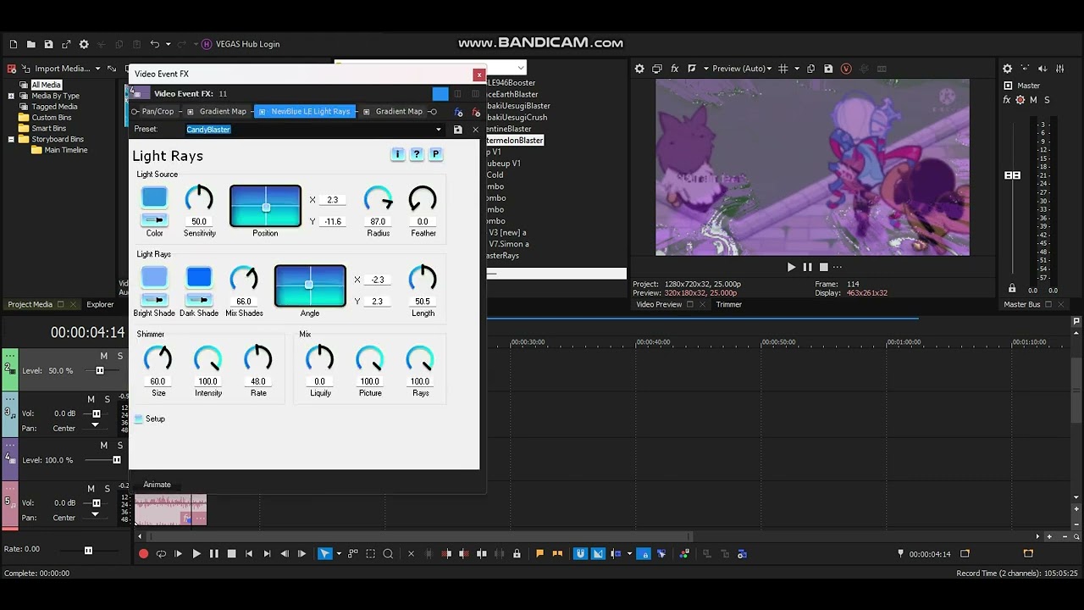Open the Preset dropdown list
This screenshot has width=1084, height=610.
click(x=438, y=130)
